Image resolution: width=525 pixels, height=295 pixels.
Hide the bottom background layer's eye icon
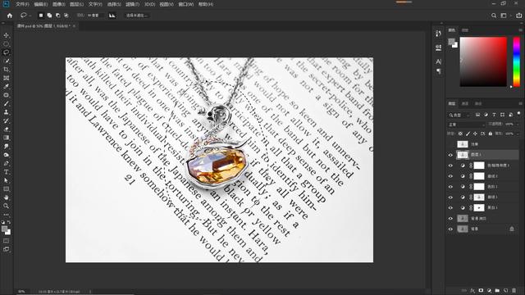tap(450, 229)
